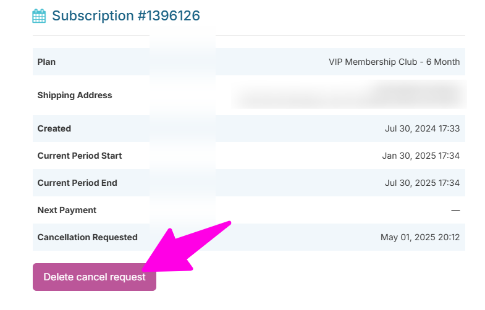This screenshot has width=485, height=310.
Task: Click the Next Payment label
Action: (x=67, y=210)
